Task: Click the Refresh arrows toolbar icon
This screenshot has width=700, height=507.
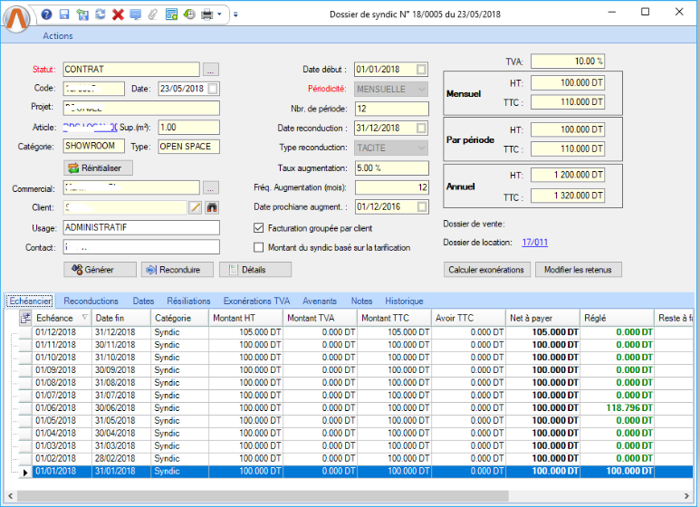Action: [x=101, y=14]
